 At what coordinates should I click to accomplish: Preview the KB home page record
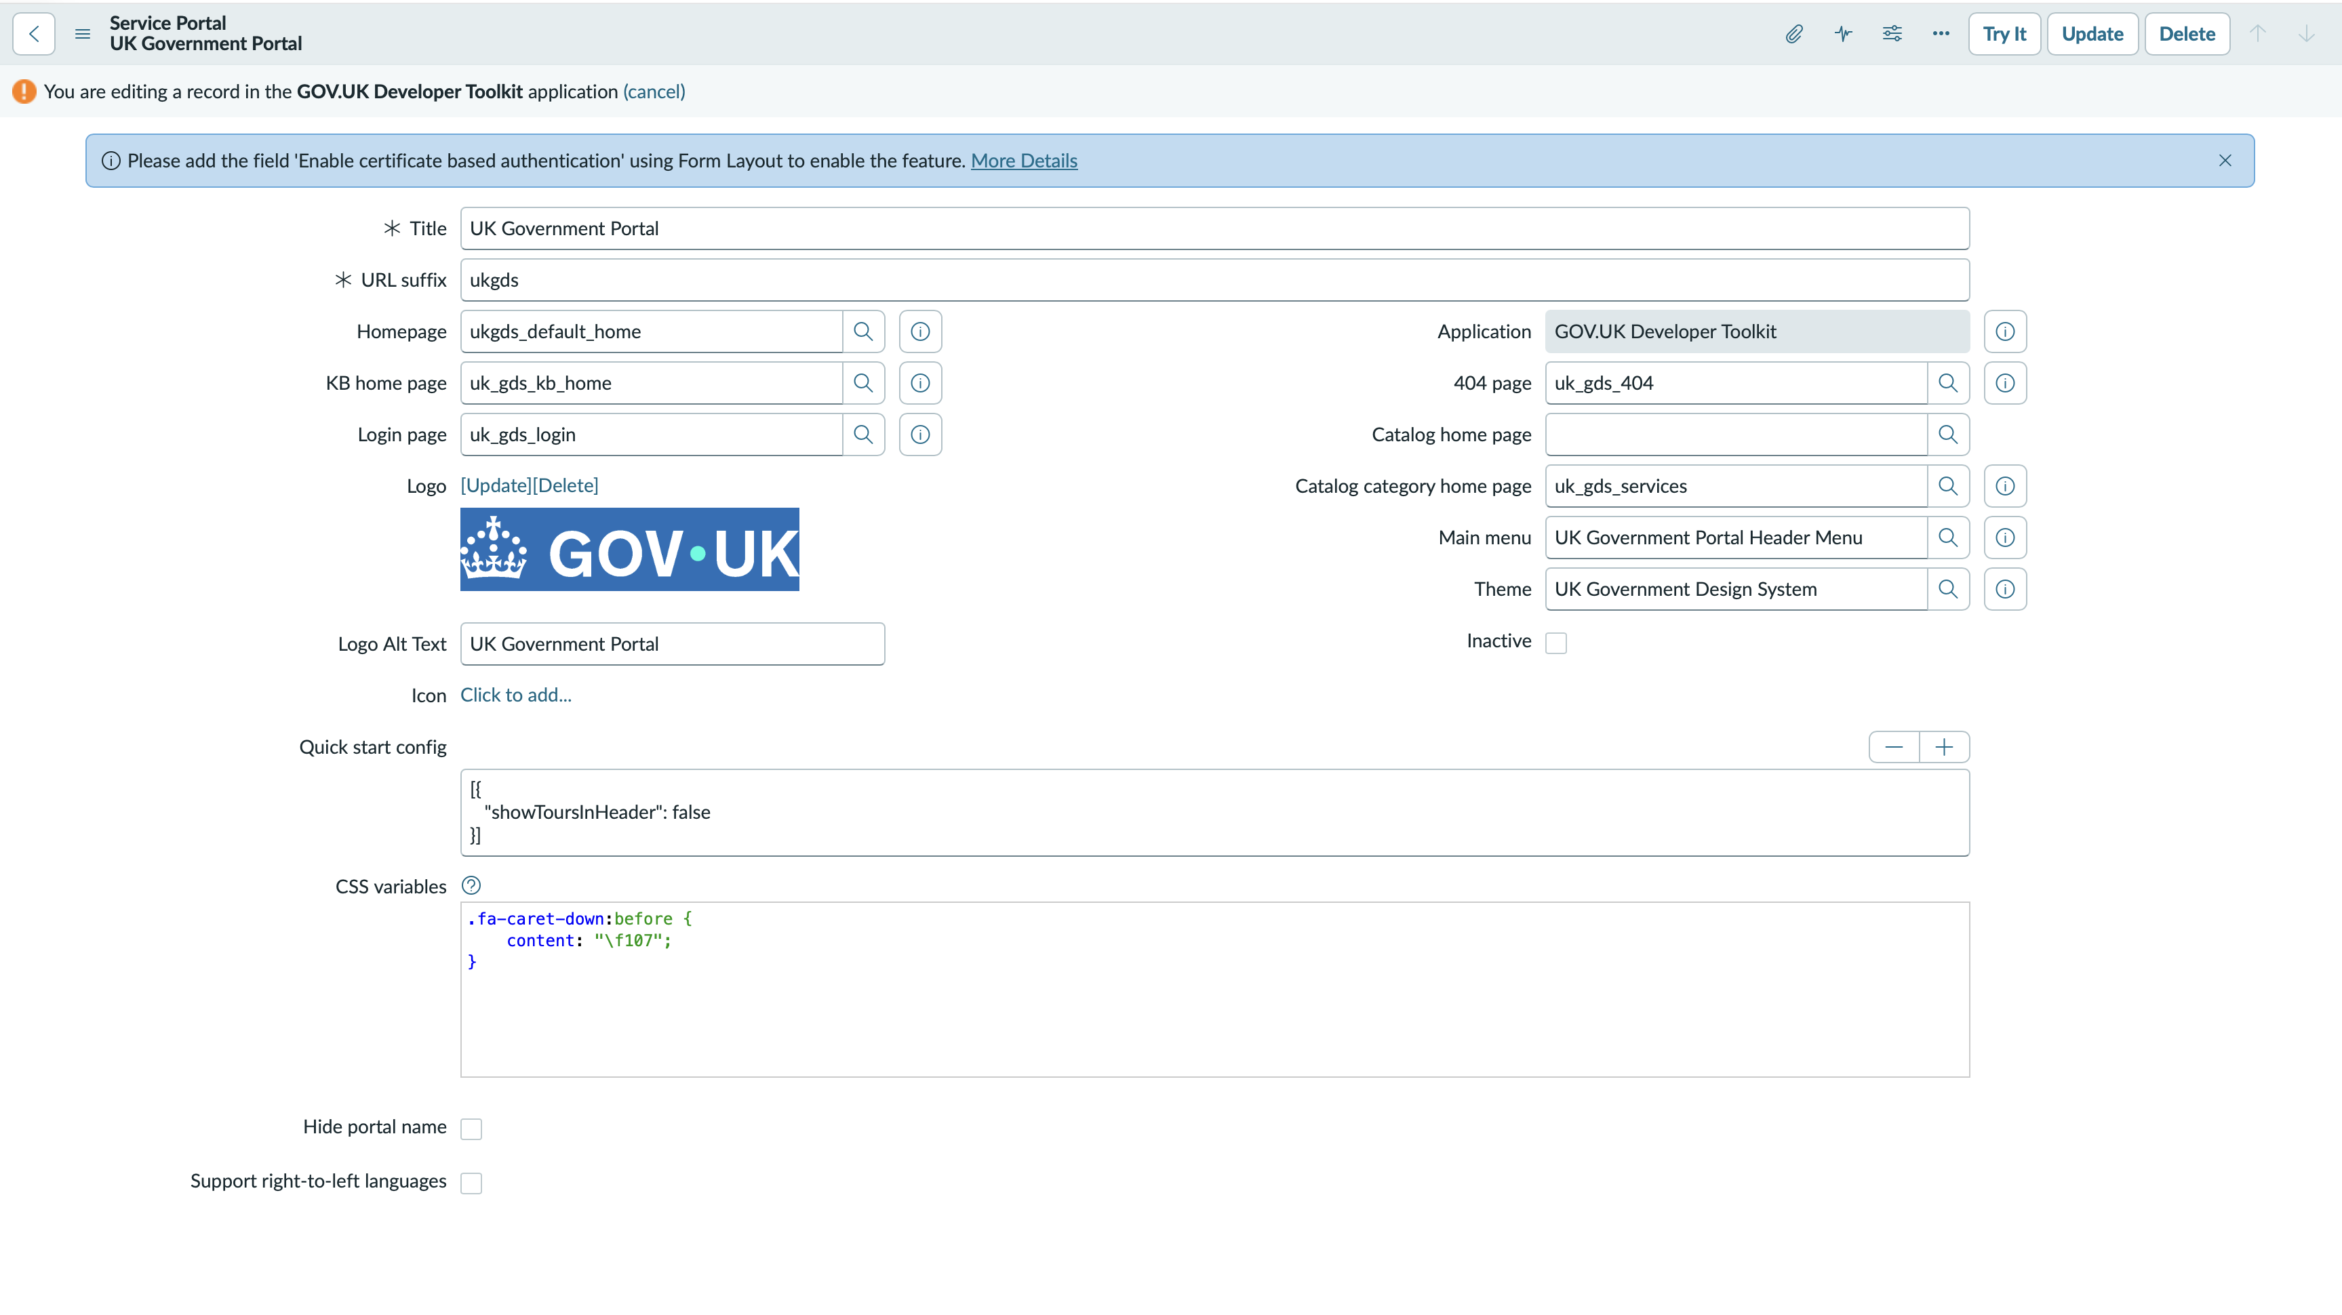[920, 384]
